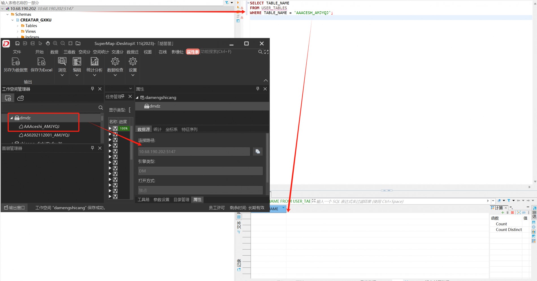Click the Edit (编辑) ribbon icon
The image size is (537, 281).
point(77,61)
